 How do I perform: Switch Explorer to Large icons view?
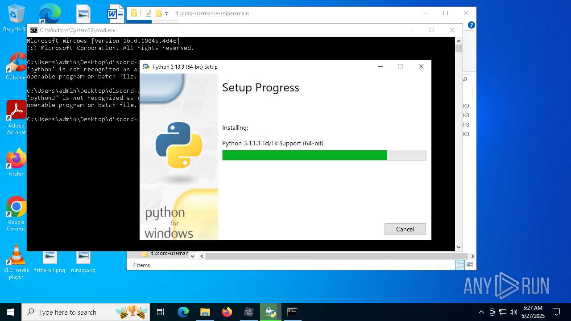(469, 265)
